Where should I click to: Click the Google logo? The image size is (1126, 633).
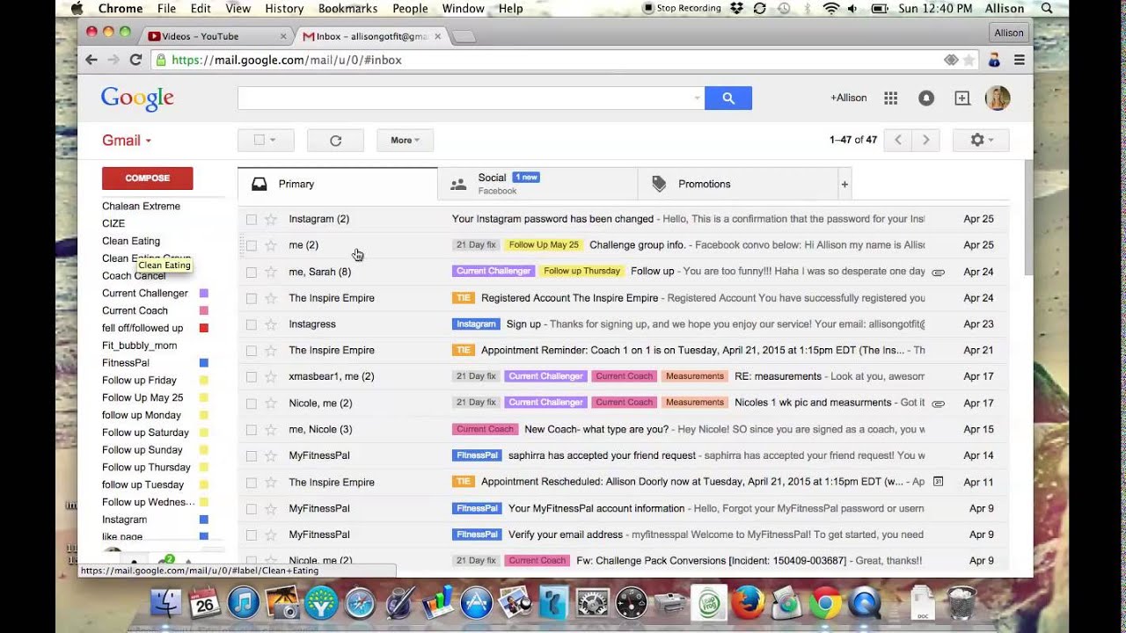(137, 98)
